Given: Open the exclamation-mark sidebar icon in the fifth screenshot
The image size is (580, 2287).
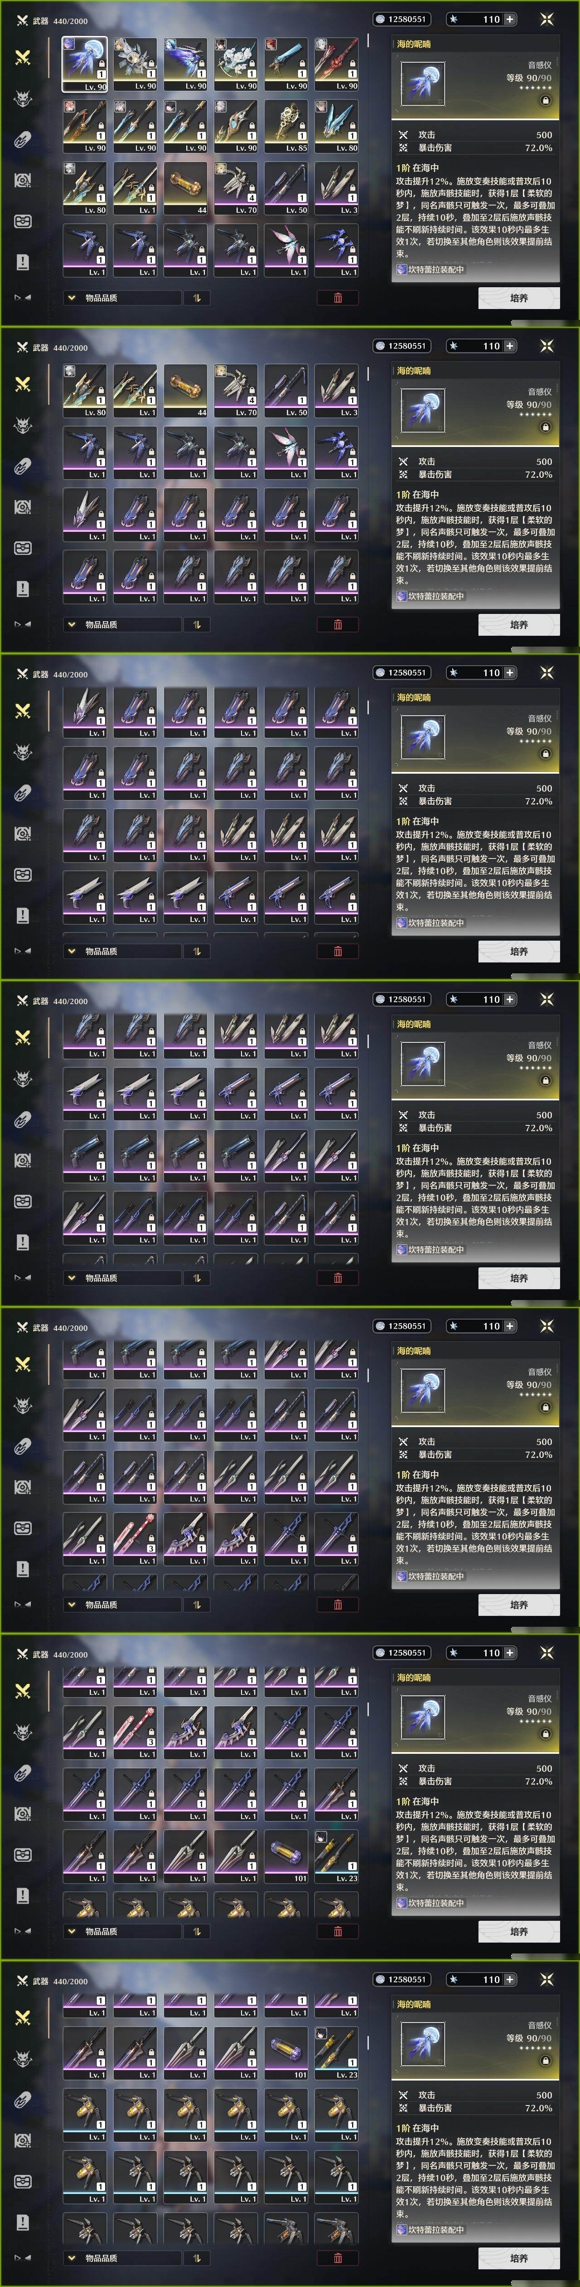Looking at the screenshot, I should (x=23, y=1569).
